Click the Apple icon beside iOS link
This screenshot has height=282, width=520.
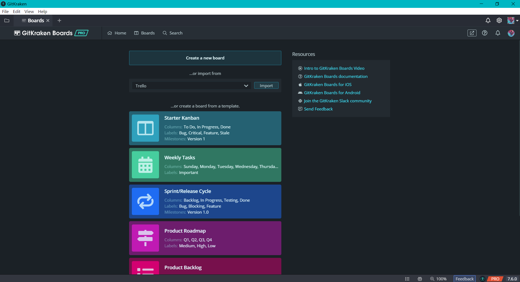(300, 85)
